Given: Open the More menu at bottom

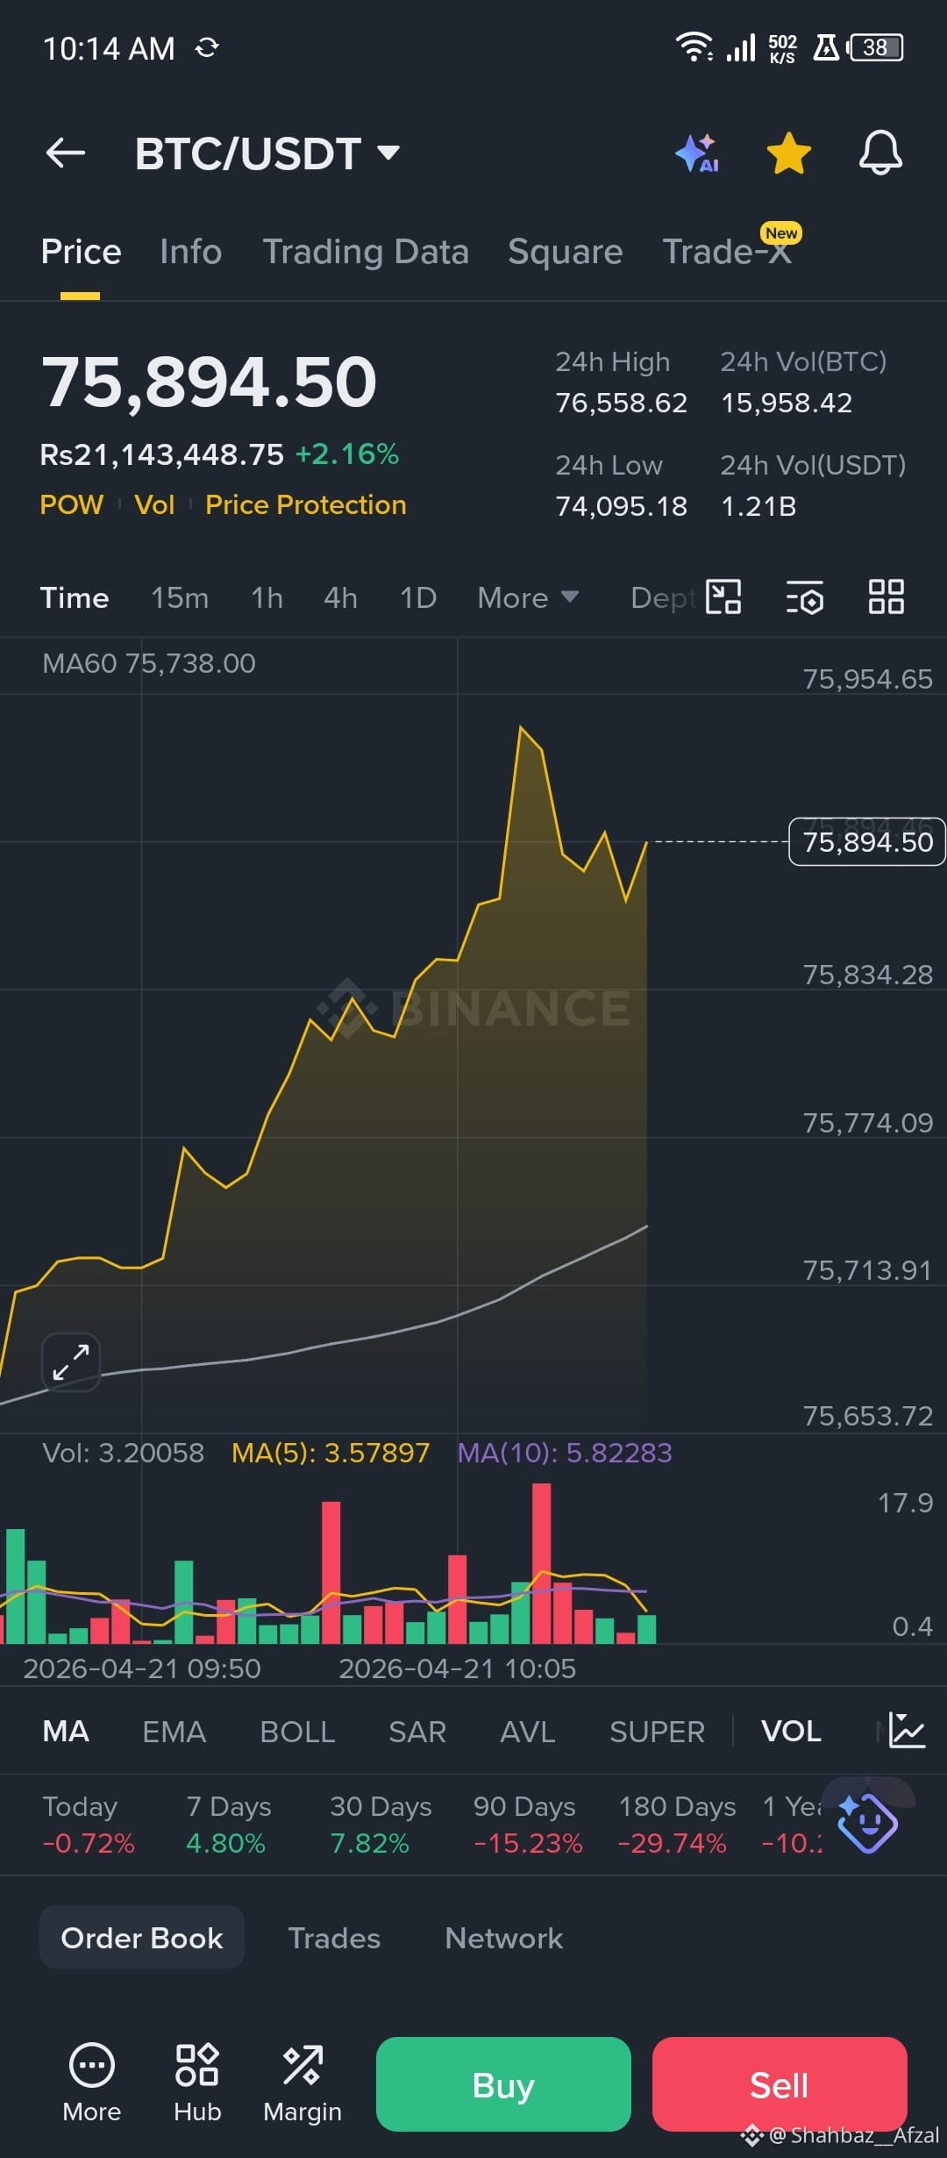Looking at the screenshot, I should [x=92, y=2083].
